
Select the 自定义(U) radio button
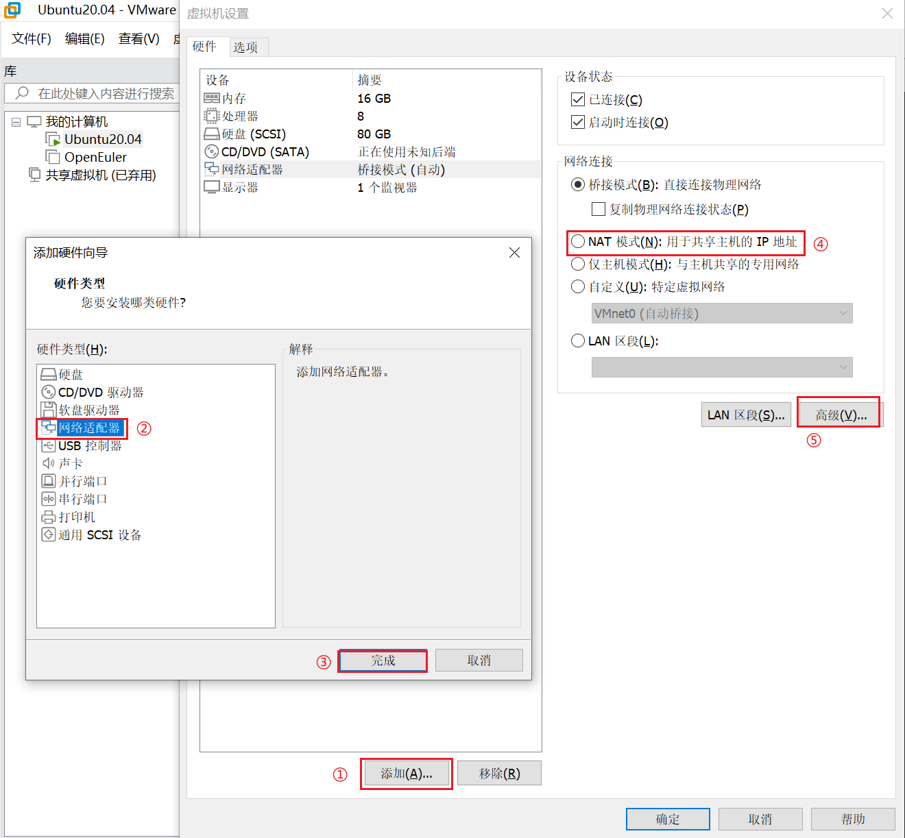tap(578, 286)
